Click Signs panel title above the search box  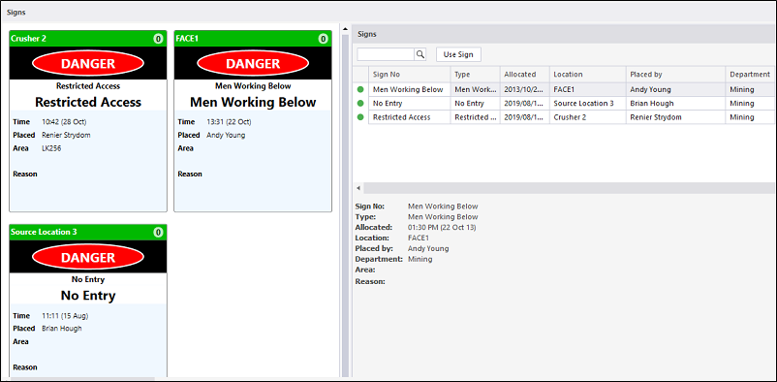(367, 34)
